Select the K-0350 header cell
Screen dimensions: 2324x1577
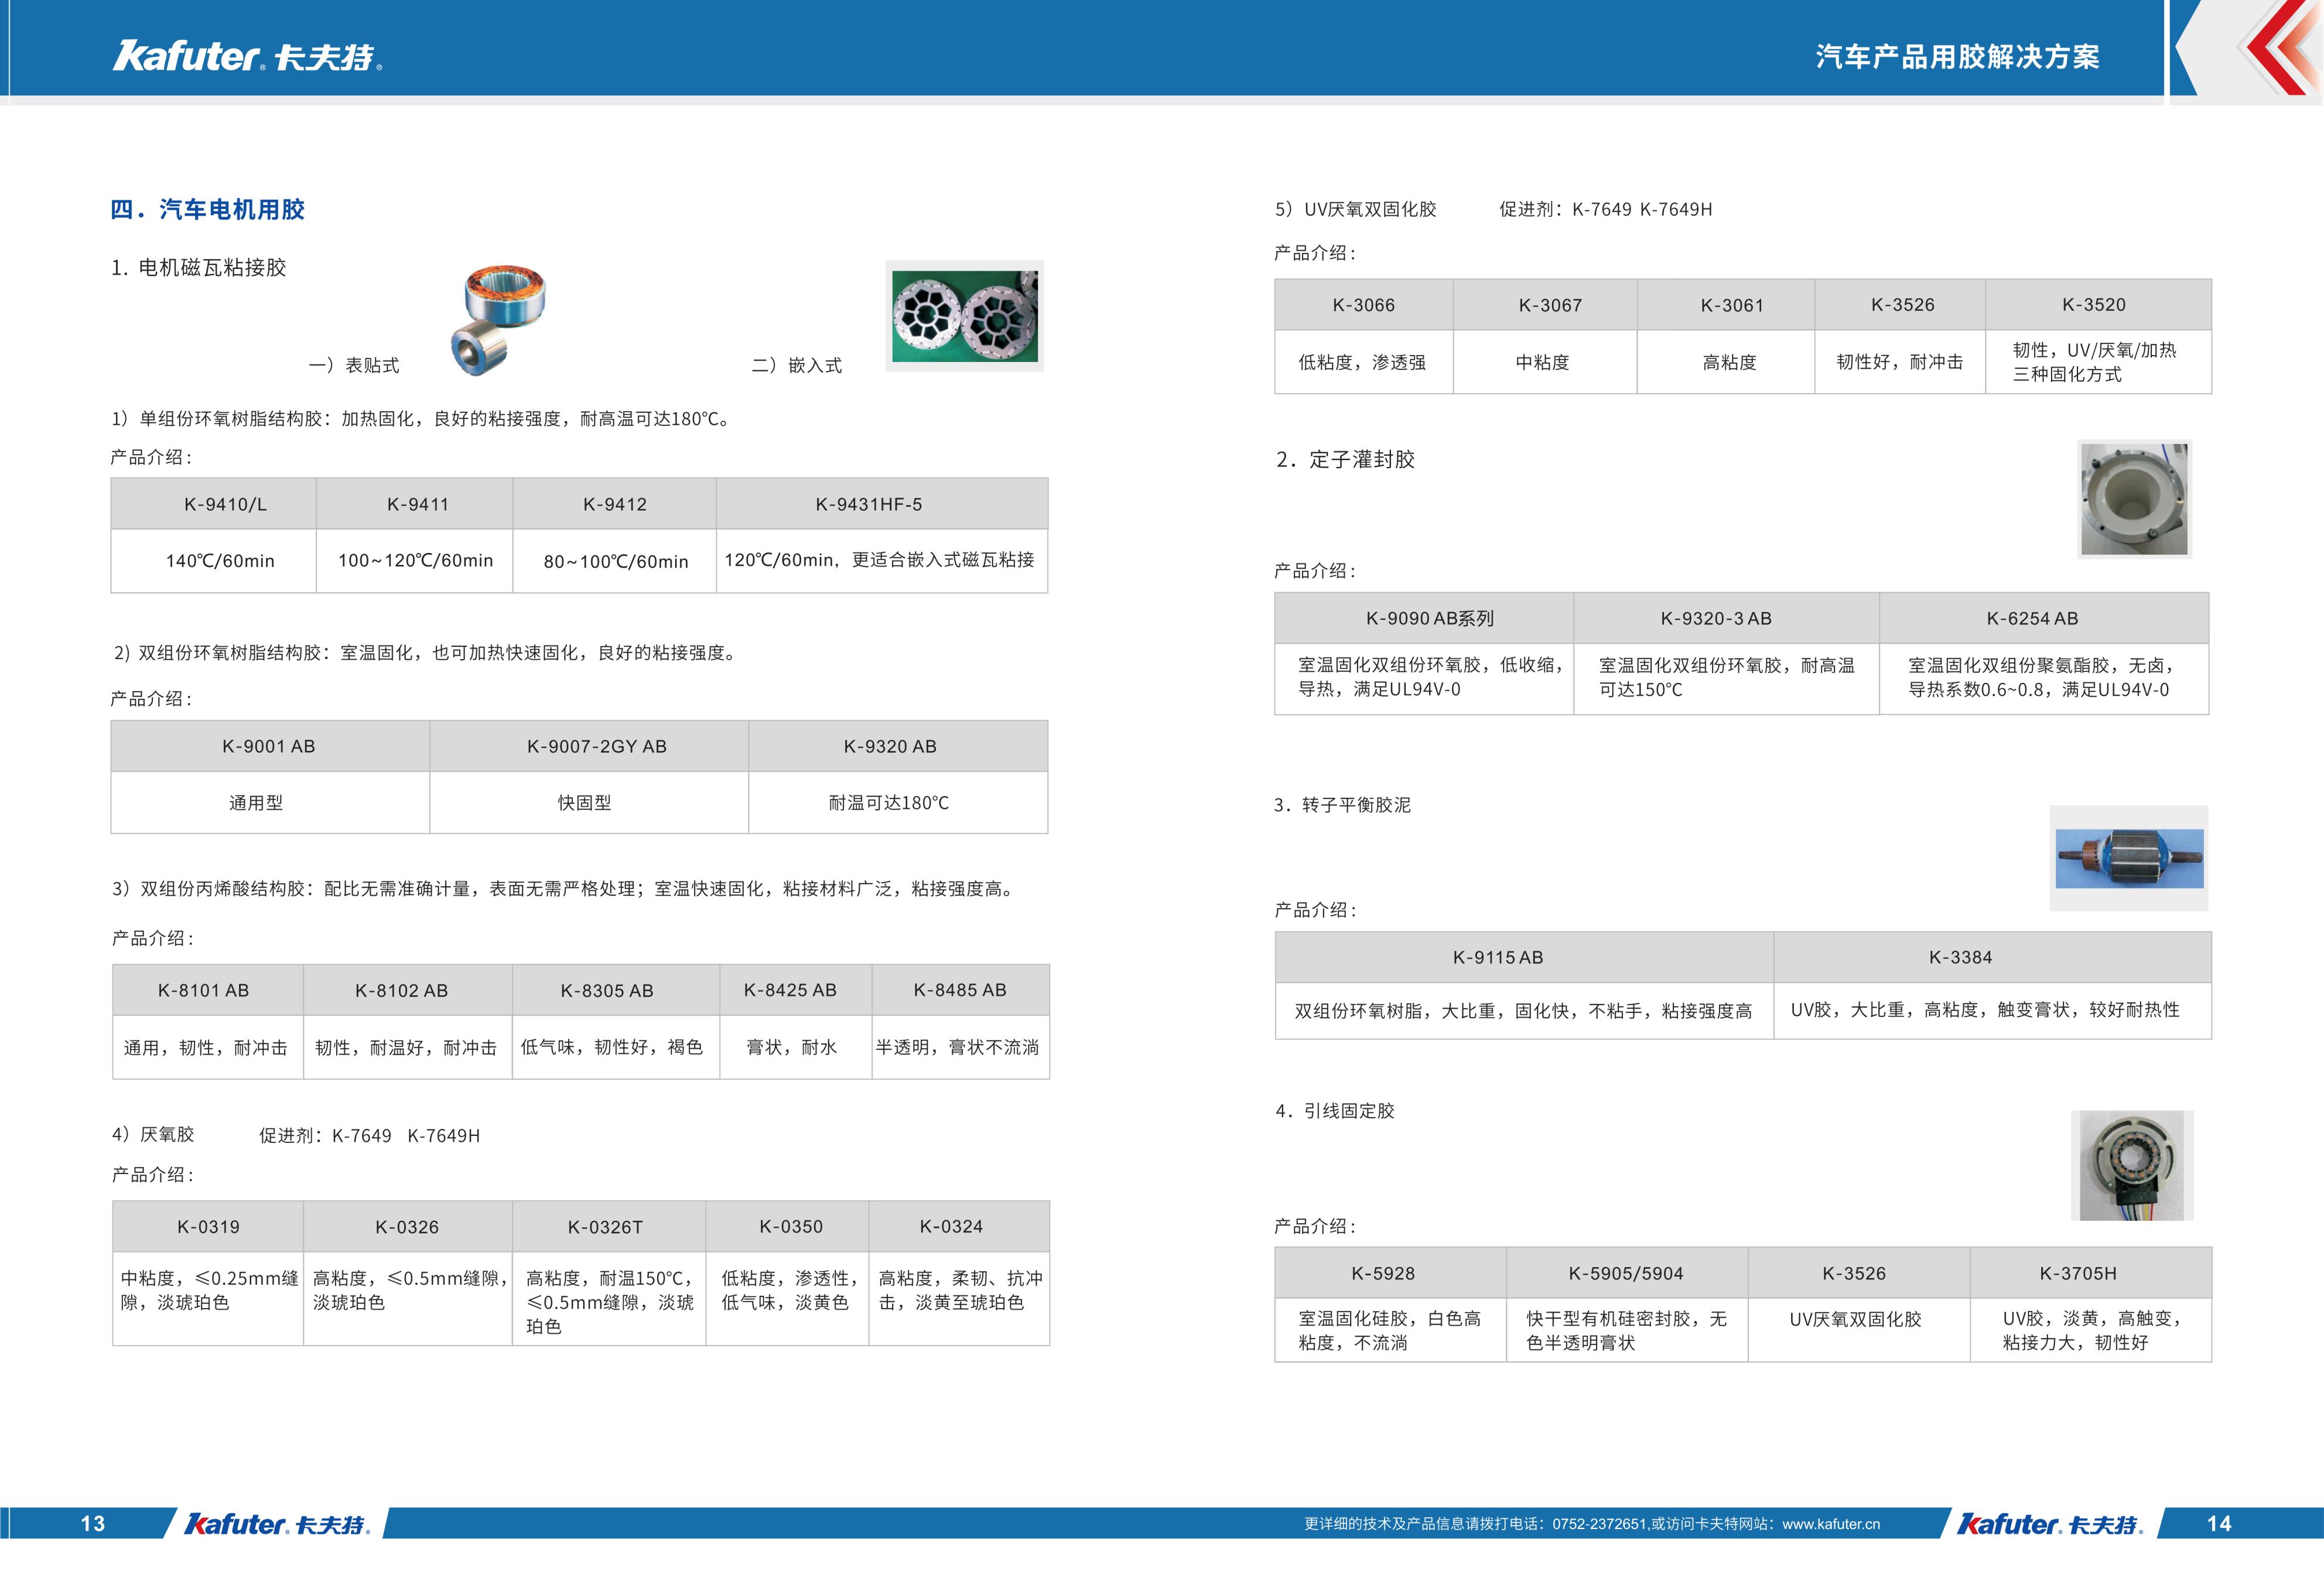pos(787,1227)
